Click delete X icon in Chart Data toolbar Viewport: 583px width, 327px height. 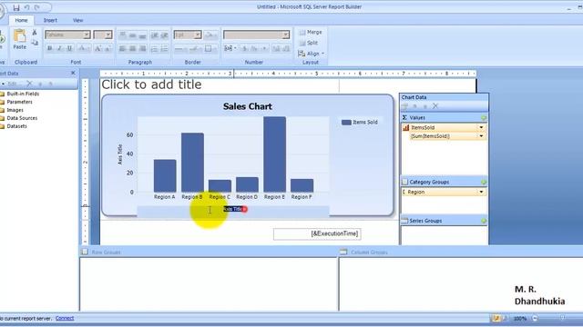[435, 106]
